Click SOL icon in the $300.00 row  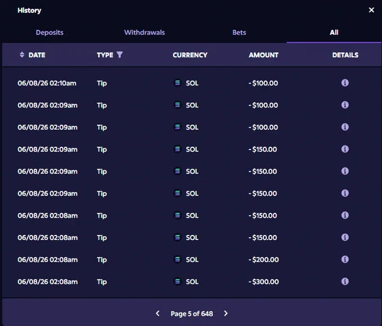point(178,282)
